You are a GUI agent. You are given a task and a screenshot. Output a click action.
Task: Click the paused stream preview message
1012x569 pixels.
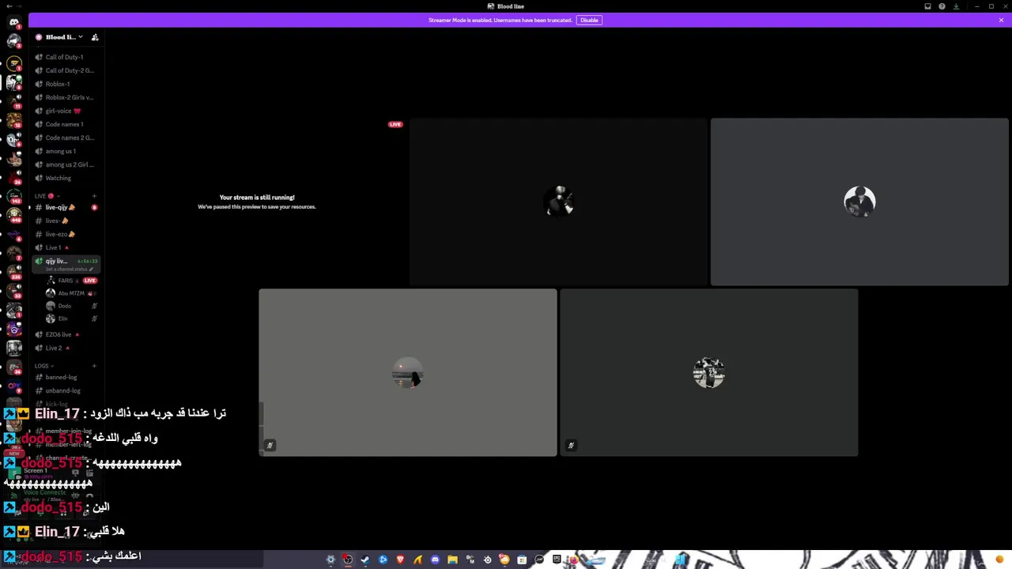pos(257,202)
